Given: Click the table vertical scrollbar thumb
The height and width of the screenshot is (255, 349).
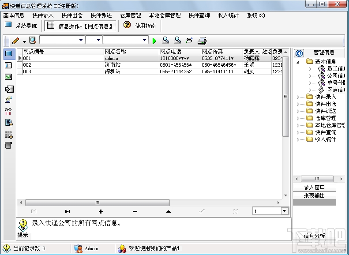Looking at the screenshot, I should point(285,96).
